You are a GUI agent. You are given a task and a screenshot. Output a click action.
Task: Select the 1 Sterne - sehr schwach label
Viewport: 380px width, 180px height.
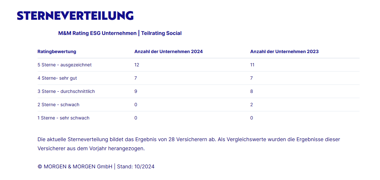(x=63, y=118)
